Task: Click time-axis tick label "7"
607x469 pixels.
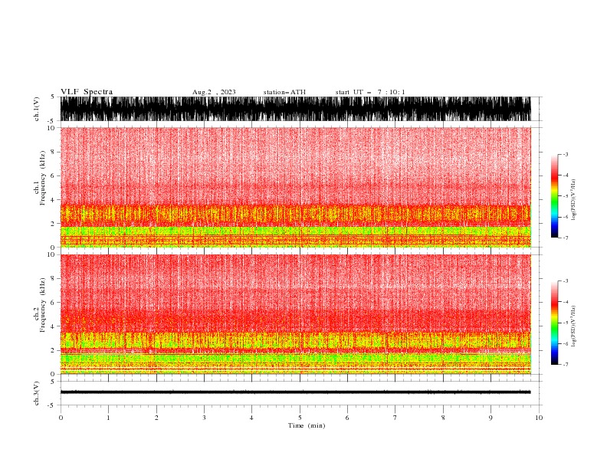Action: 395,418
